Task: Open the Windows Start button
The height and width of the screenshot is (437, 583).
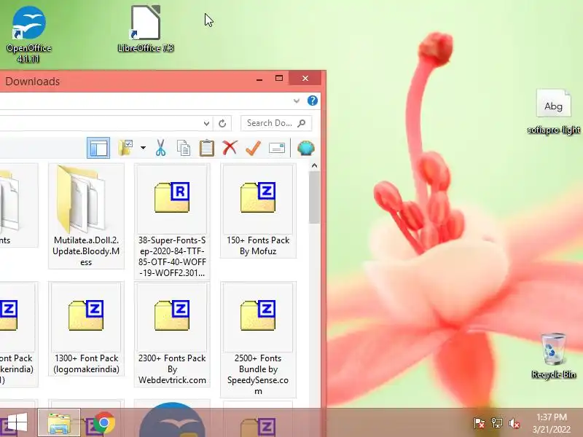Action: [x=17, y=423]
